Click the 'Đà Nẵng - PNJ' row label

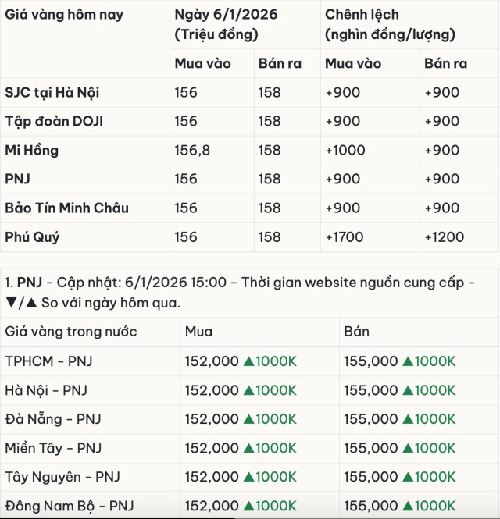(x=53, y=419)
